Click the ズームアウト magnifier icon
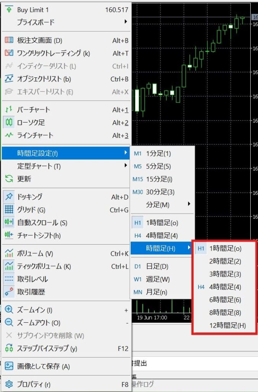The height and width of the screenshot is (392, 258). (x=9, y=322)
